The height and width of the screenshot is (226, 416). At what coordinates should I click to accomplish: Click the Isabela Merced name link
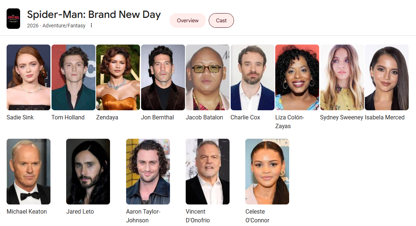coord(385,117)
